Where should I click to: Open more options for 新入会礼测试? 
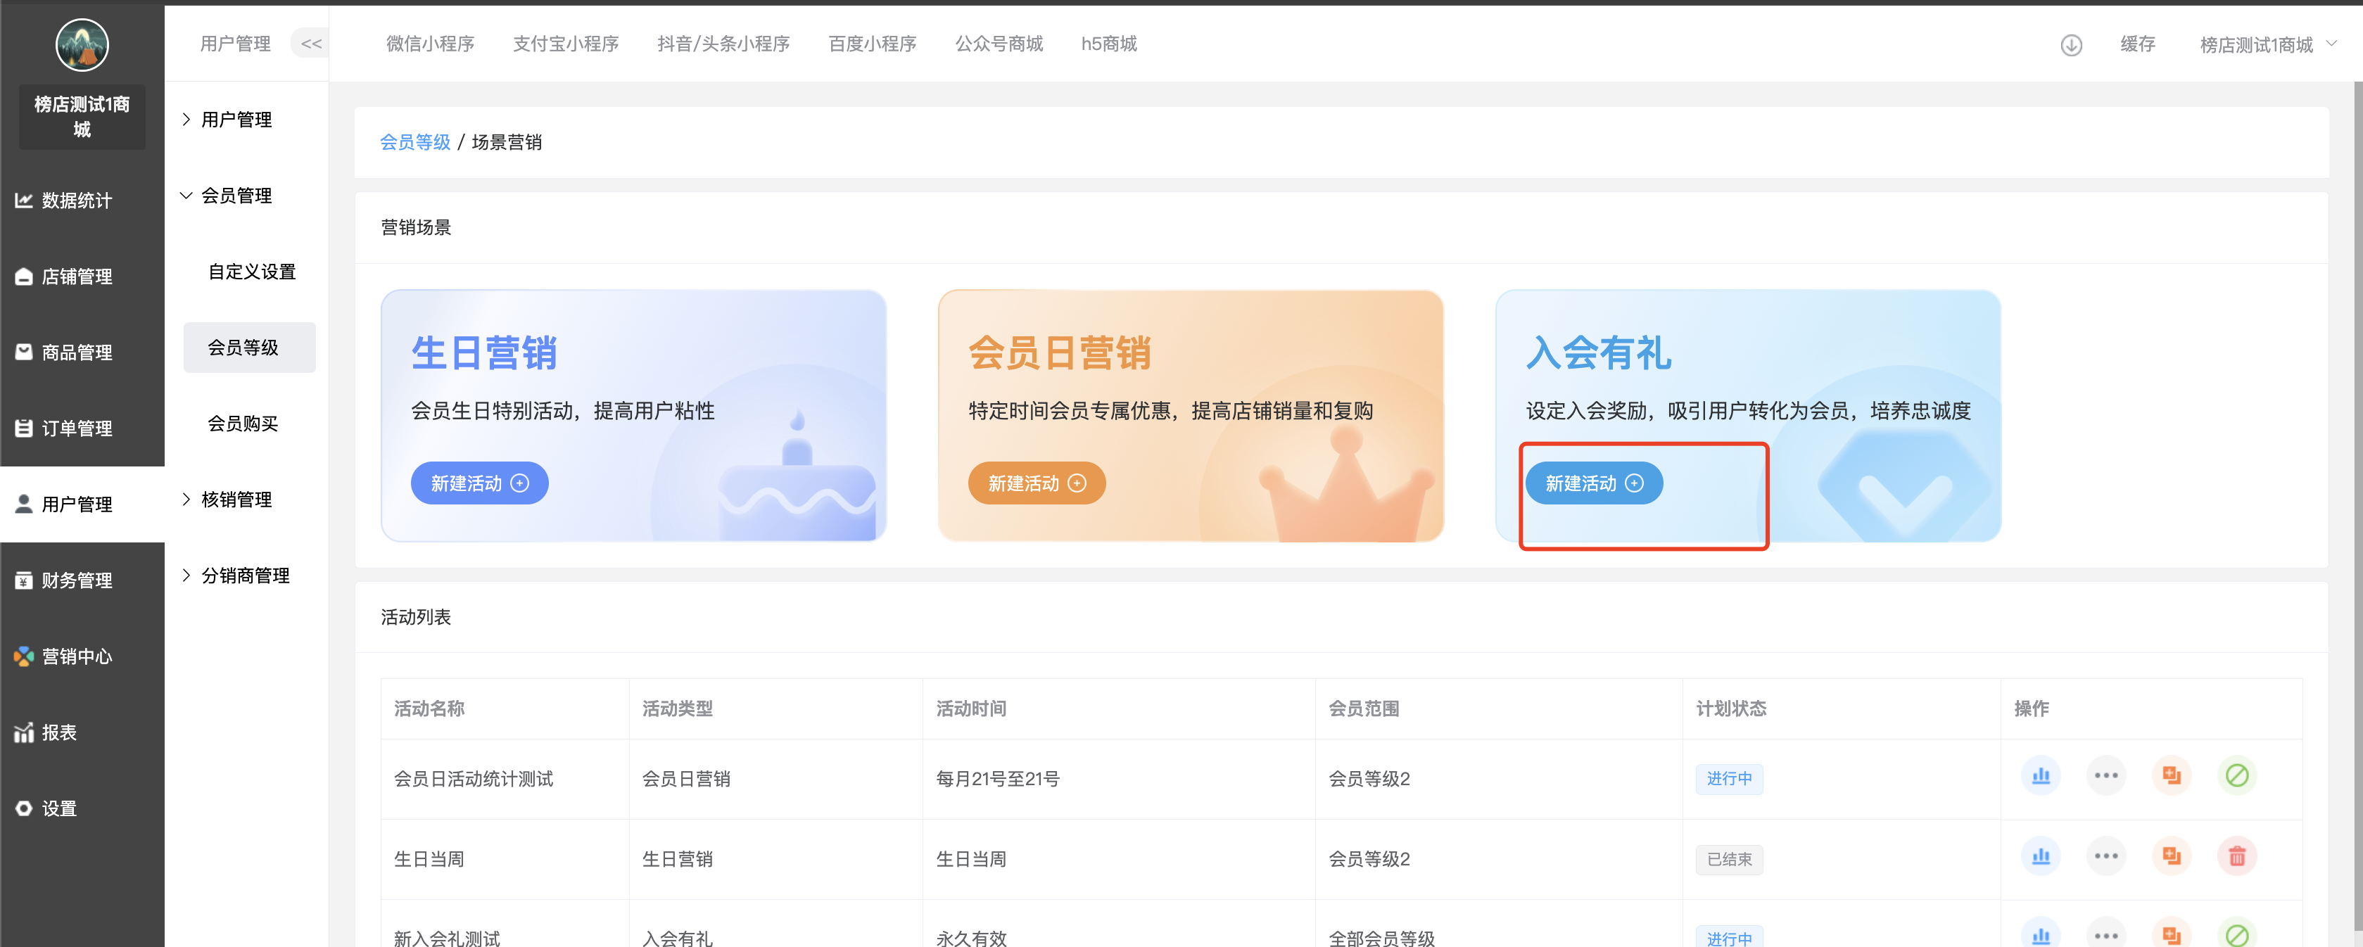(2105, 933)
